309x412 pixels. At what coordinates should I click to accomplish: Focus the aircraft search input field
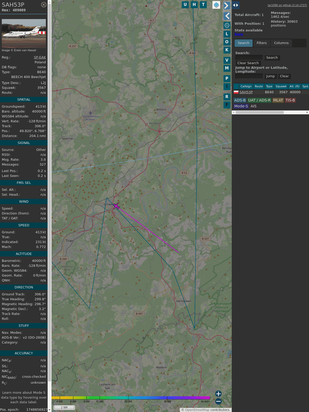pos(249,58)
